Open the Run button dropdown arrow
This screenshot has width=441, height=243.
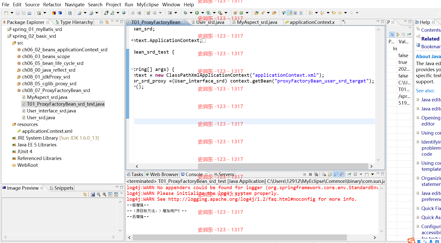(x=203, y=13)
